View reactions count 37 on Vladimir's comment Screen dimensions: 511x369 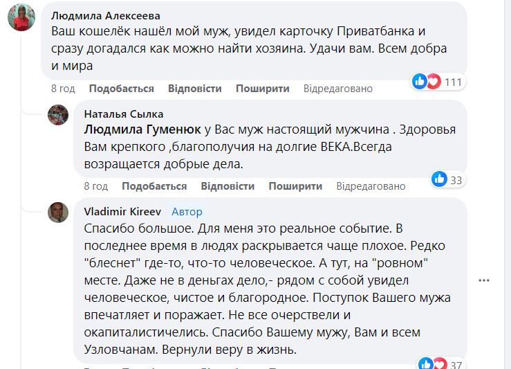click(456, 365)
